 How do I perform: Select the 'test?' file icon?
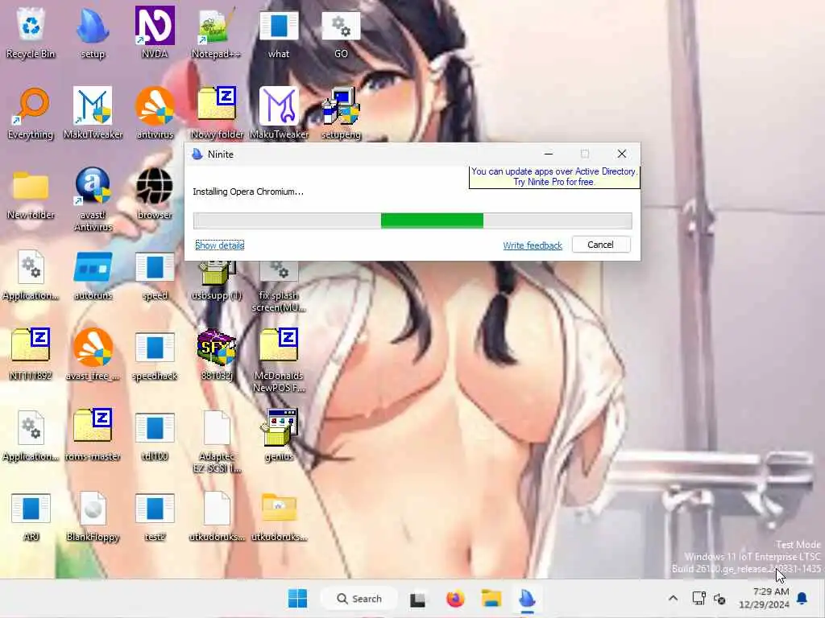click(x=155, y=516)
